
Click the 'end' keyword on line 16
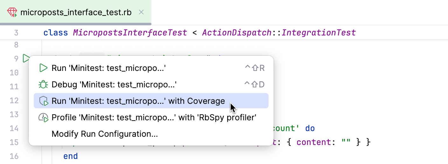pos(70,156)
